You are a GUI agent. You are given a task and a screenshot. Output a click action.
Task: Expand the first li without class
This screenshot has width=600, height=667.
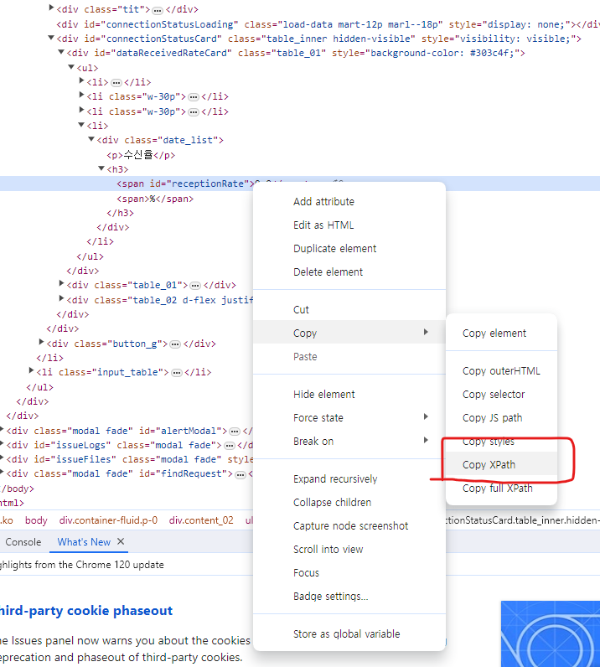click(x=81, y=80)
